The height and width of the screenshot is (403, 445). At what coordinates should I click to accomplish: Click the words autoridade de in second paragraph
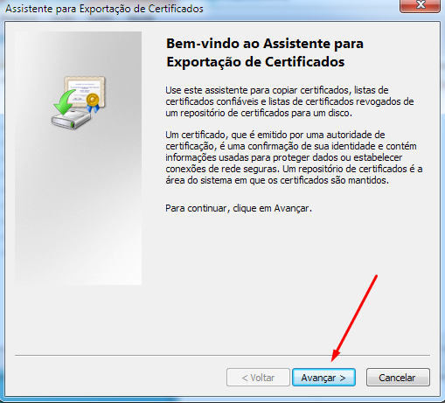356,135
